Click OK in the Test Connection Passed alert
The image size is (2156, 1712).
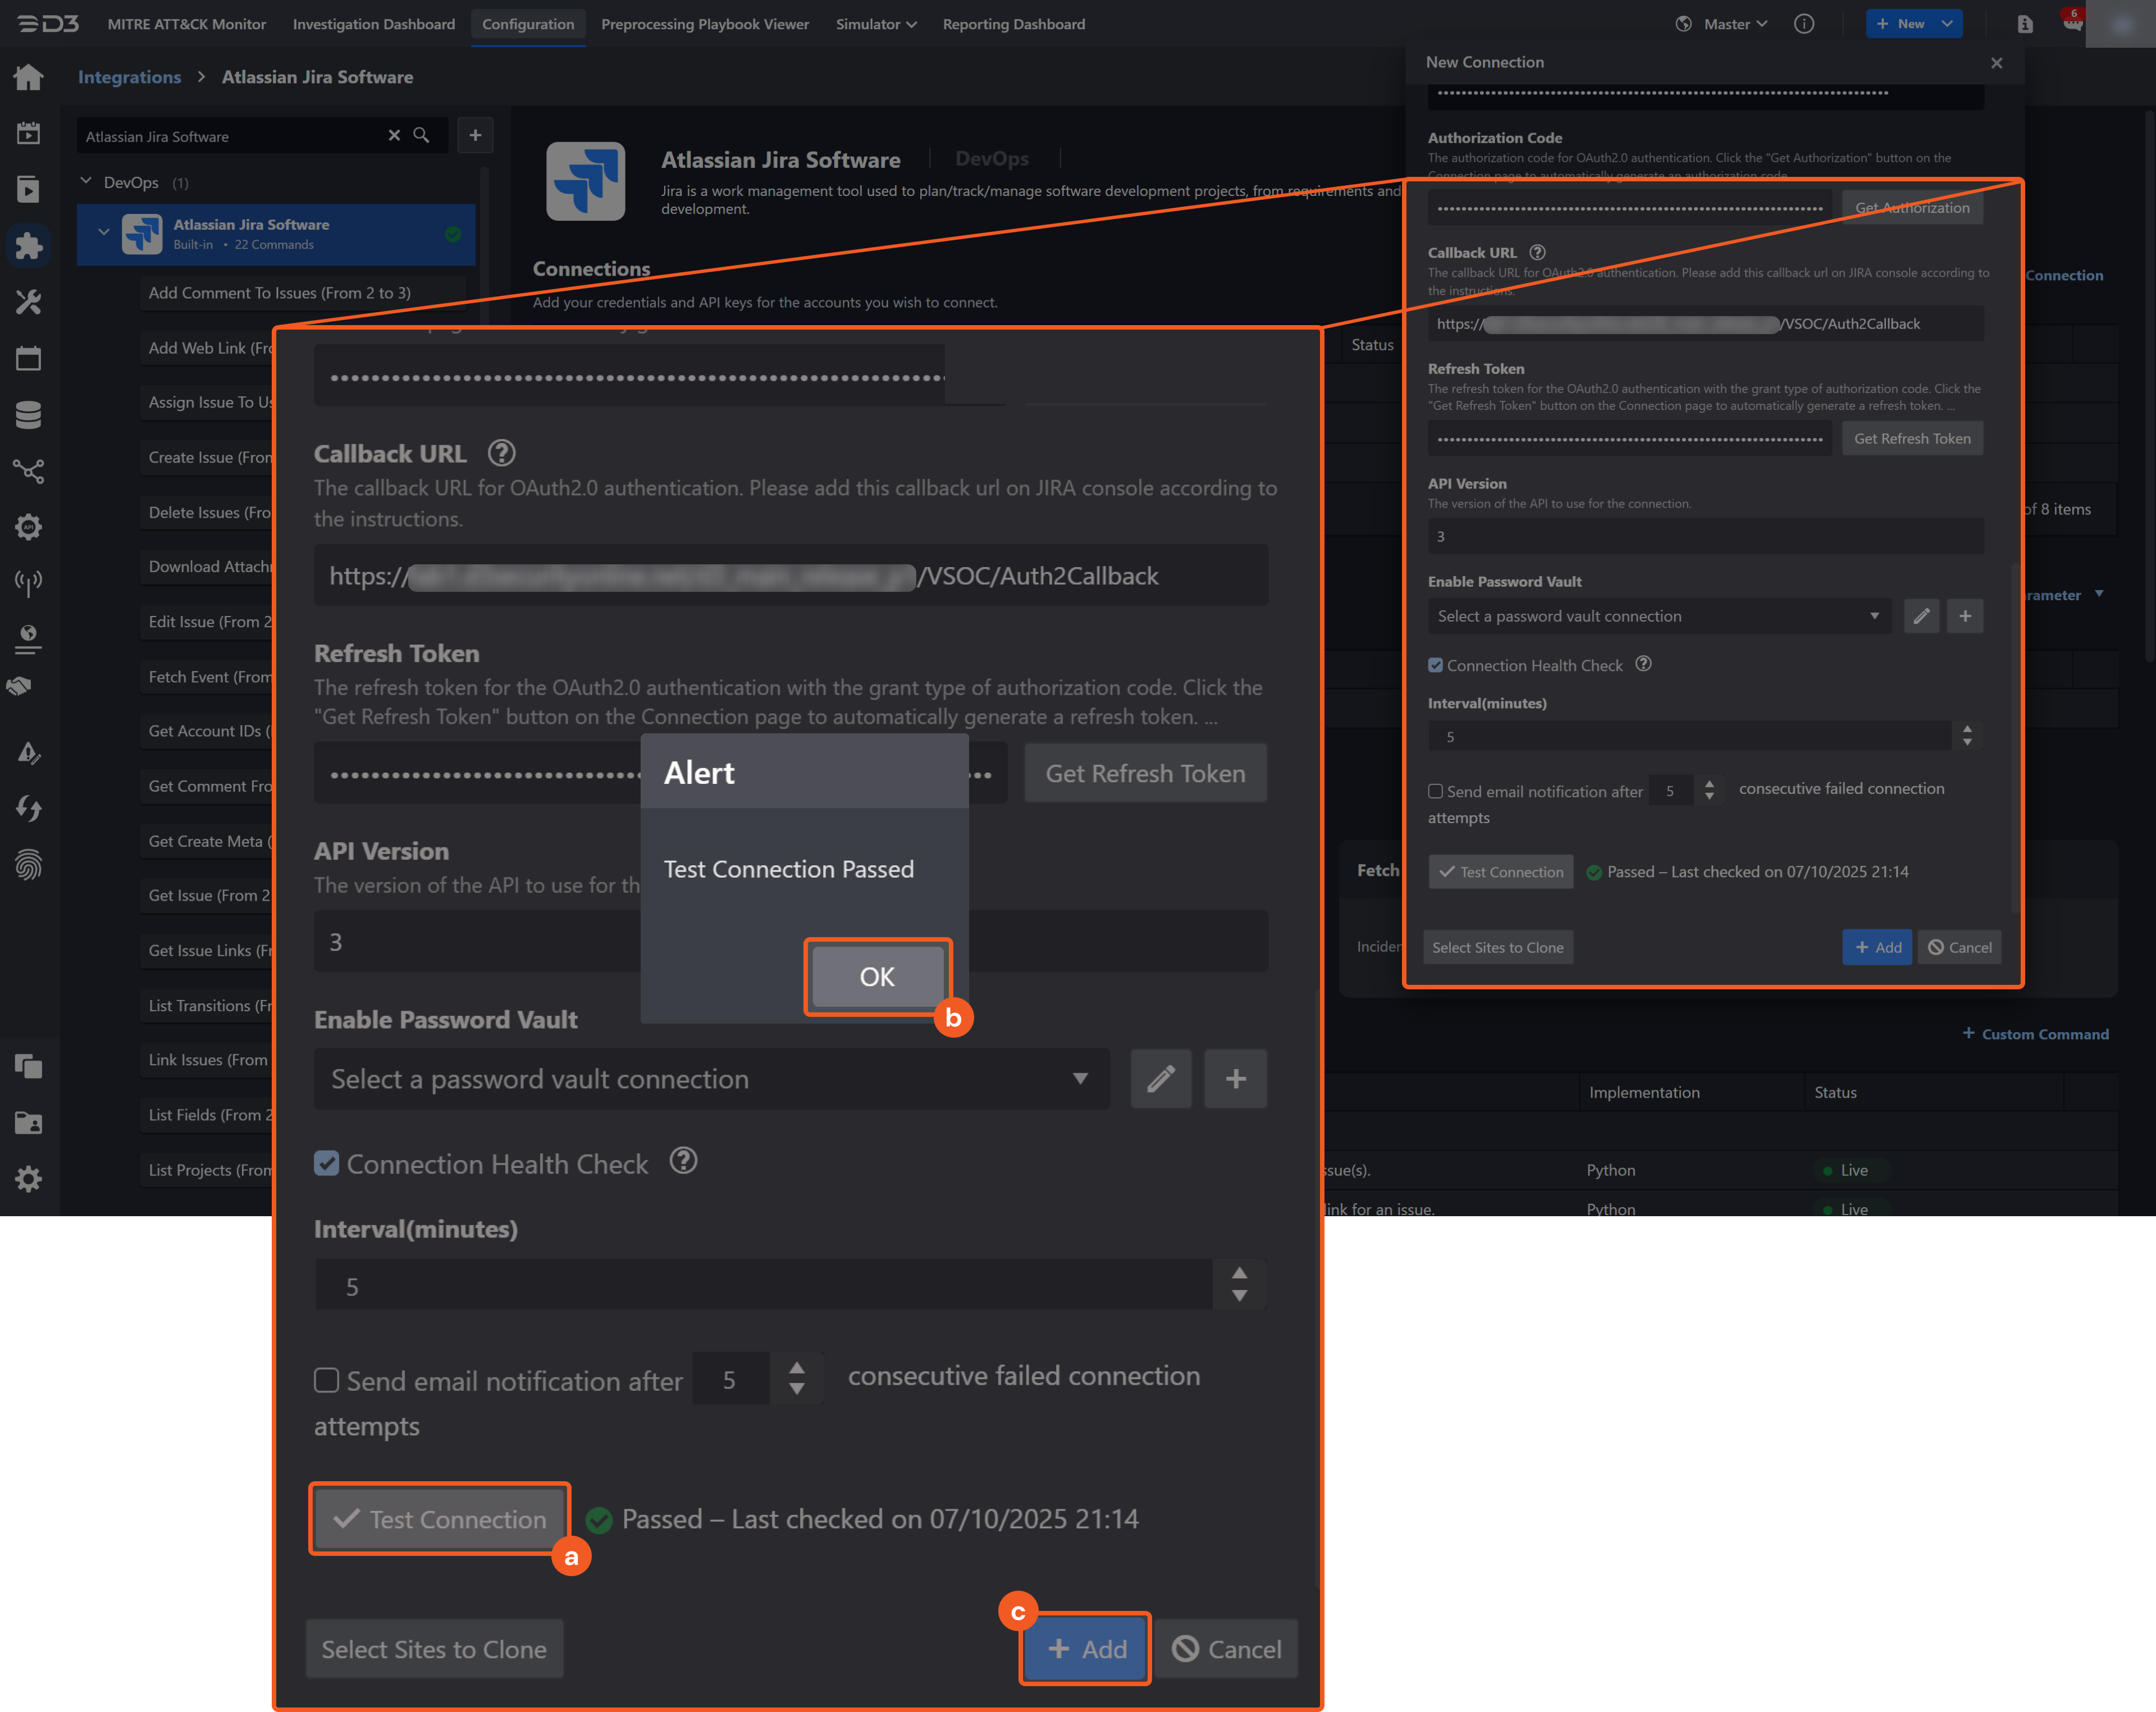(877, 977)
